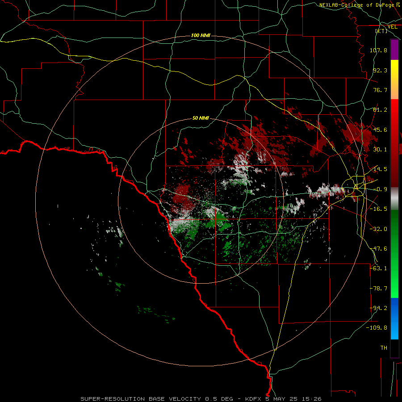The image size is (402, 402).
Task: Click the -0.9 velocity scale value
Action: coord(380,189)
